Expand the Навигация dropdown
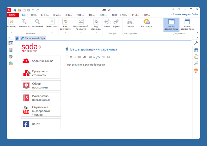The width and height of the screenshot is (207, 146). 52,33
